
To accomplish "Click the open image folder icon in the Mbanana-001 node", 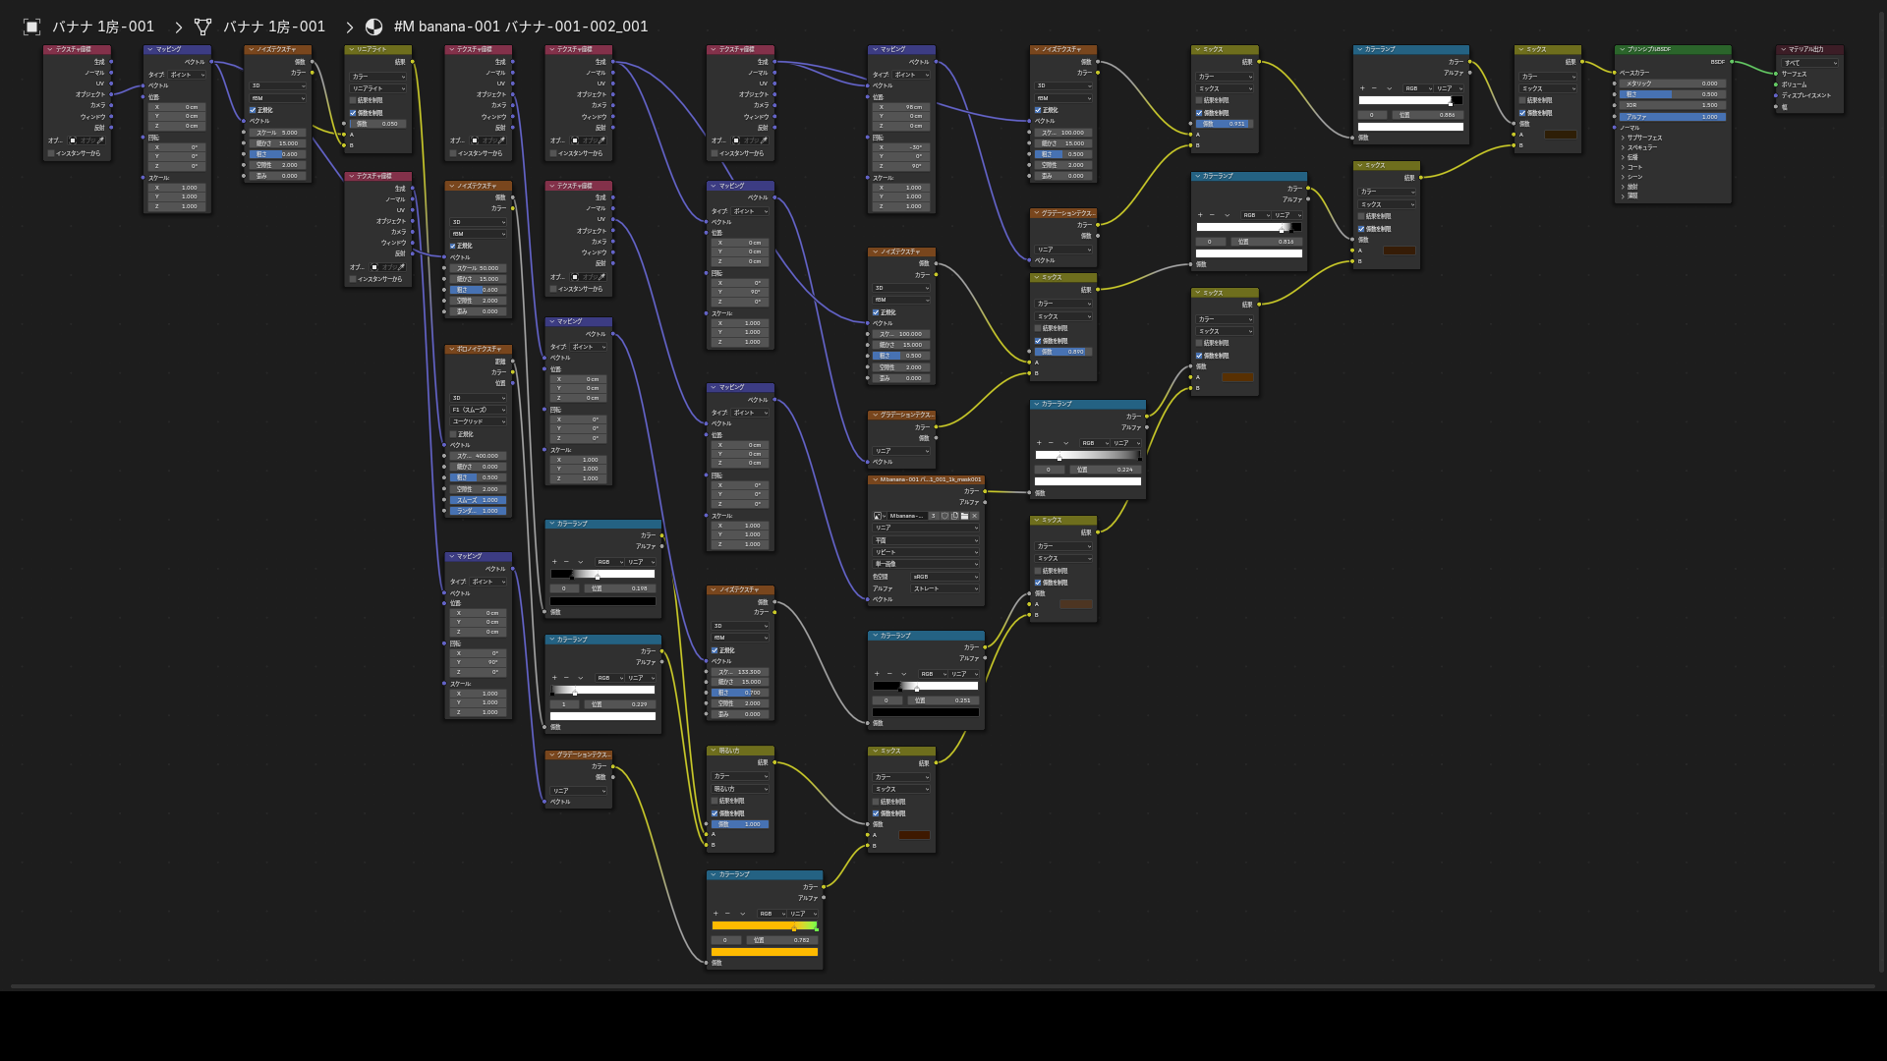I will (965, 516).
